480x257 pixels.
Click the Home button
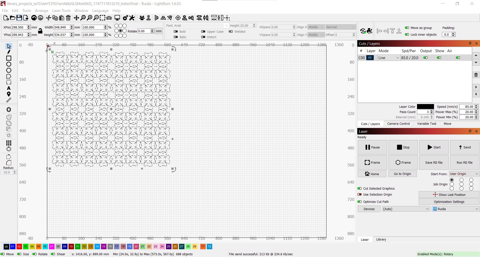point(372,174)
